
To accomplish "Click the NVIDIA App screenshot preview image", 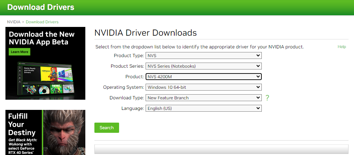I will (x=45, y=78).
